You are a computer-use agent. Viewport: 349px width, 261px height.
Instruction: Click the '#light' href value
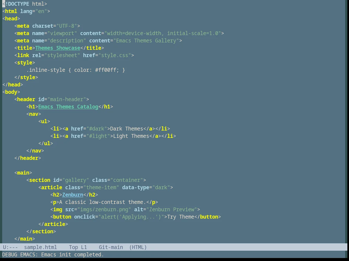point(98,136)
